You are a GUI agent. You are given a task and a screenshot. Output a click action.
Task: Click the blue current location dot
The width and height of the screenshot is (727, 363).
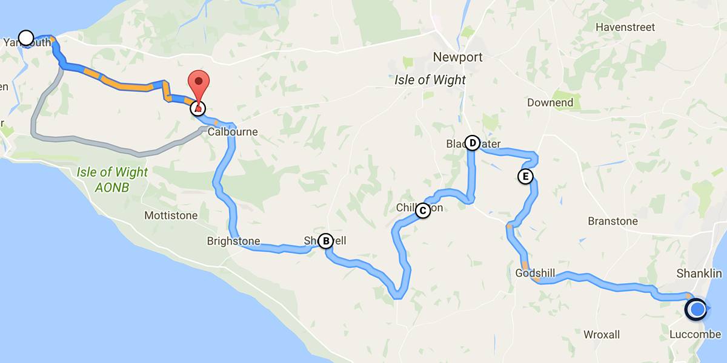coord(697,309)
